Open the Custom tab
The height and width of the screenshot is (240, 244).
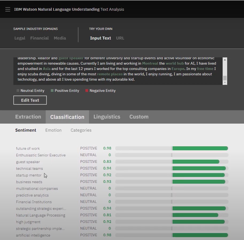(139, 117)
